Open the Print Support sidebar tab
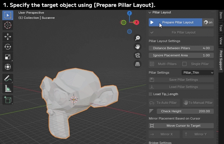 pos(221,60)
